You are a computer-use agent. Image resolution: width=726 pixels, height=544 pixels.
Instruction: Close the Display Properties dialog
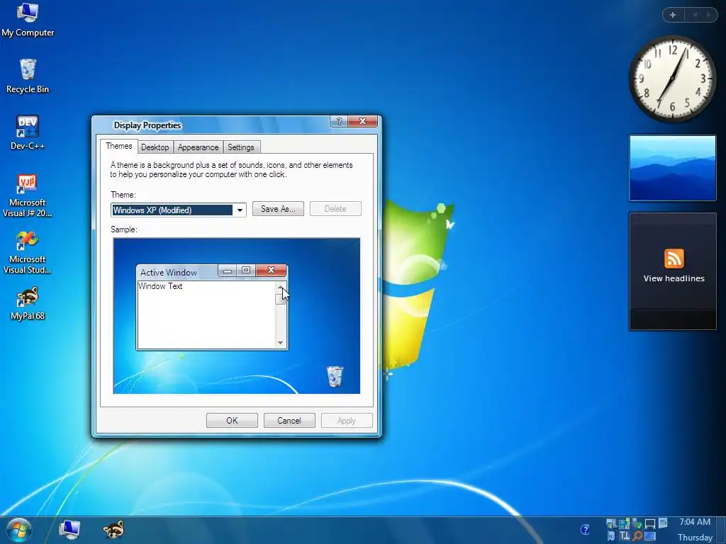[362, 121]
